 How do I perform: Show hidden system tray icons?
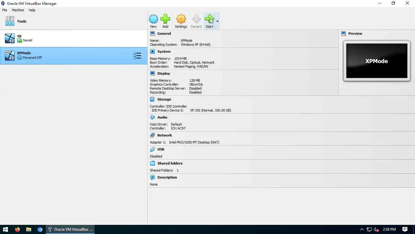[362, 229]
